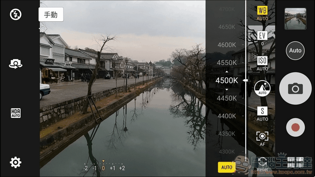
Task: Select 4700K on white balance scale
Action: pos(227,9)
